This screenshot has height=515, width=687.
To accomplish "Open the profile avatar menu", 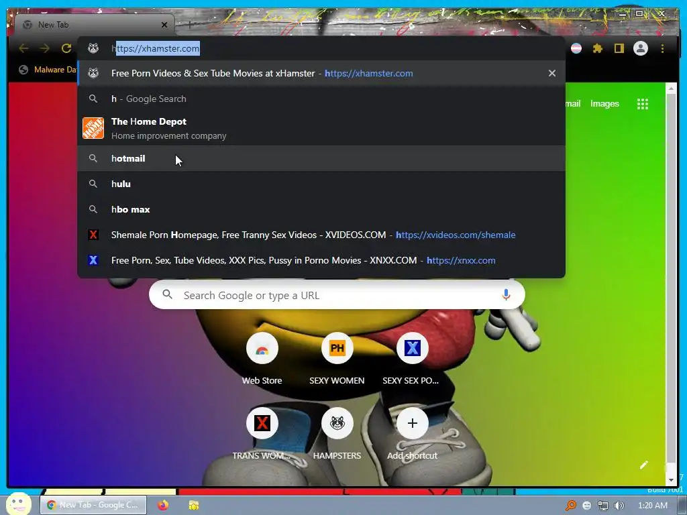I will [641, 48].
